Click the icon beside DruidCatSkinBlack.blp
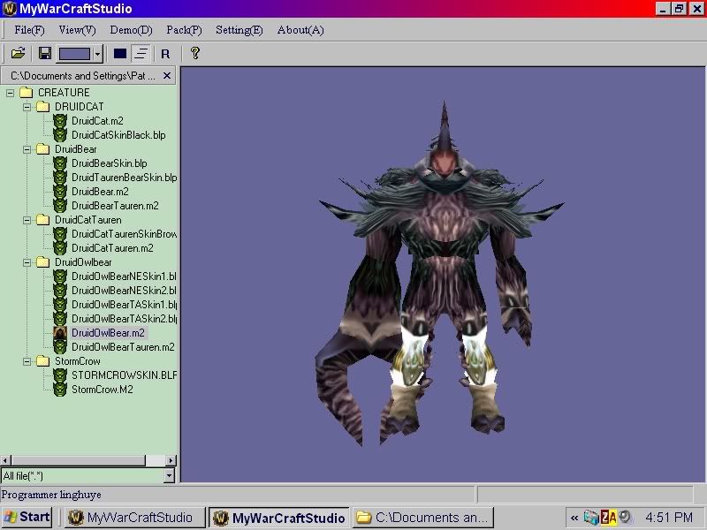 [x=60, y=135]
